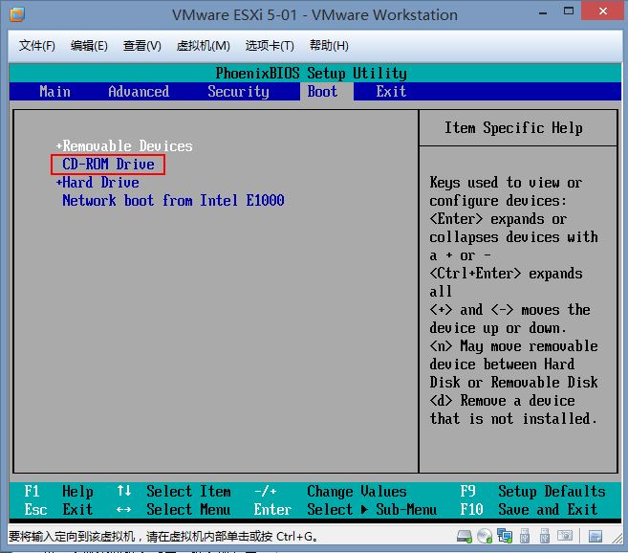Viewport: 628px width, 553px height.
Task: Switch to the Exit BIOS tab
Action: tap(391, 92)
